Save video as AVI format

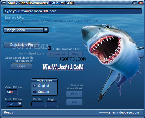74,102
